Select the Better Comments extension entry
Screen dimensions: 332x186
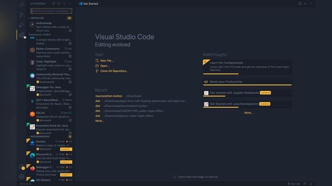[50, 52]
